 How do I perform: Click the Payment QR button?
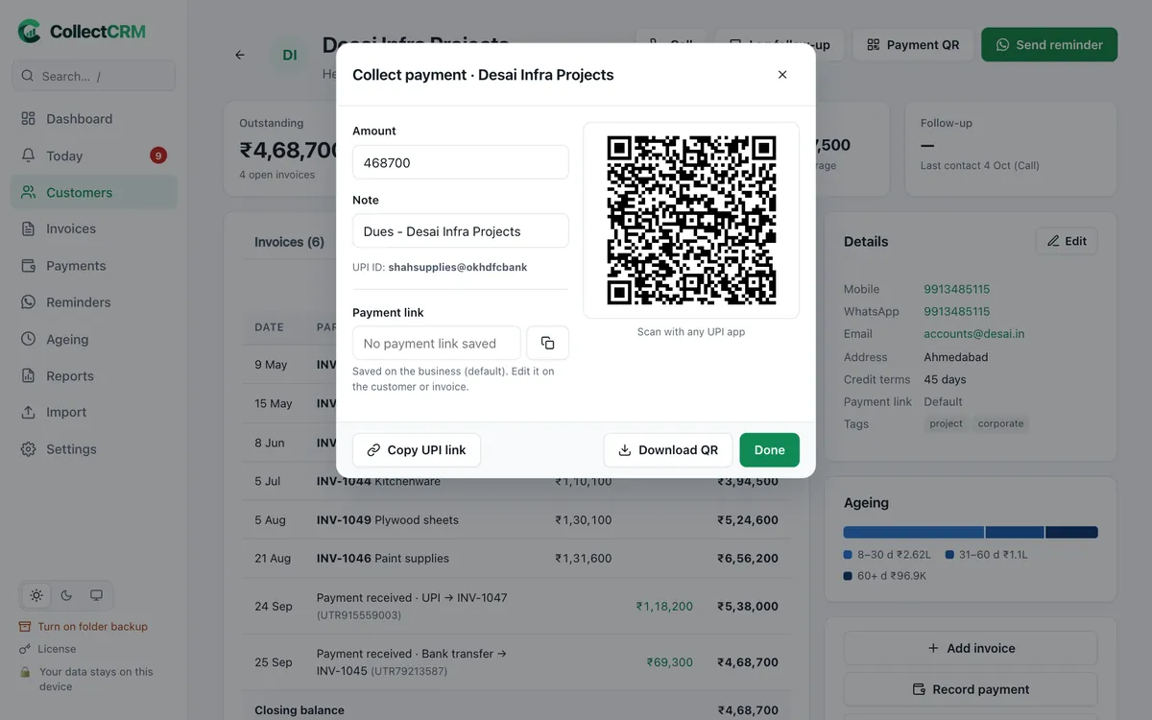tap(913, 45)
